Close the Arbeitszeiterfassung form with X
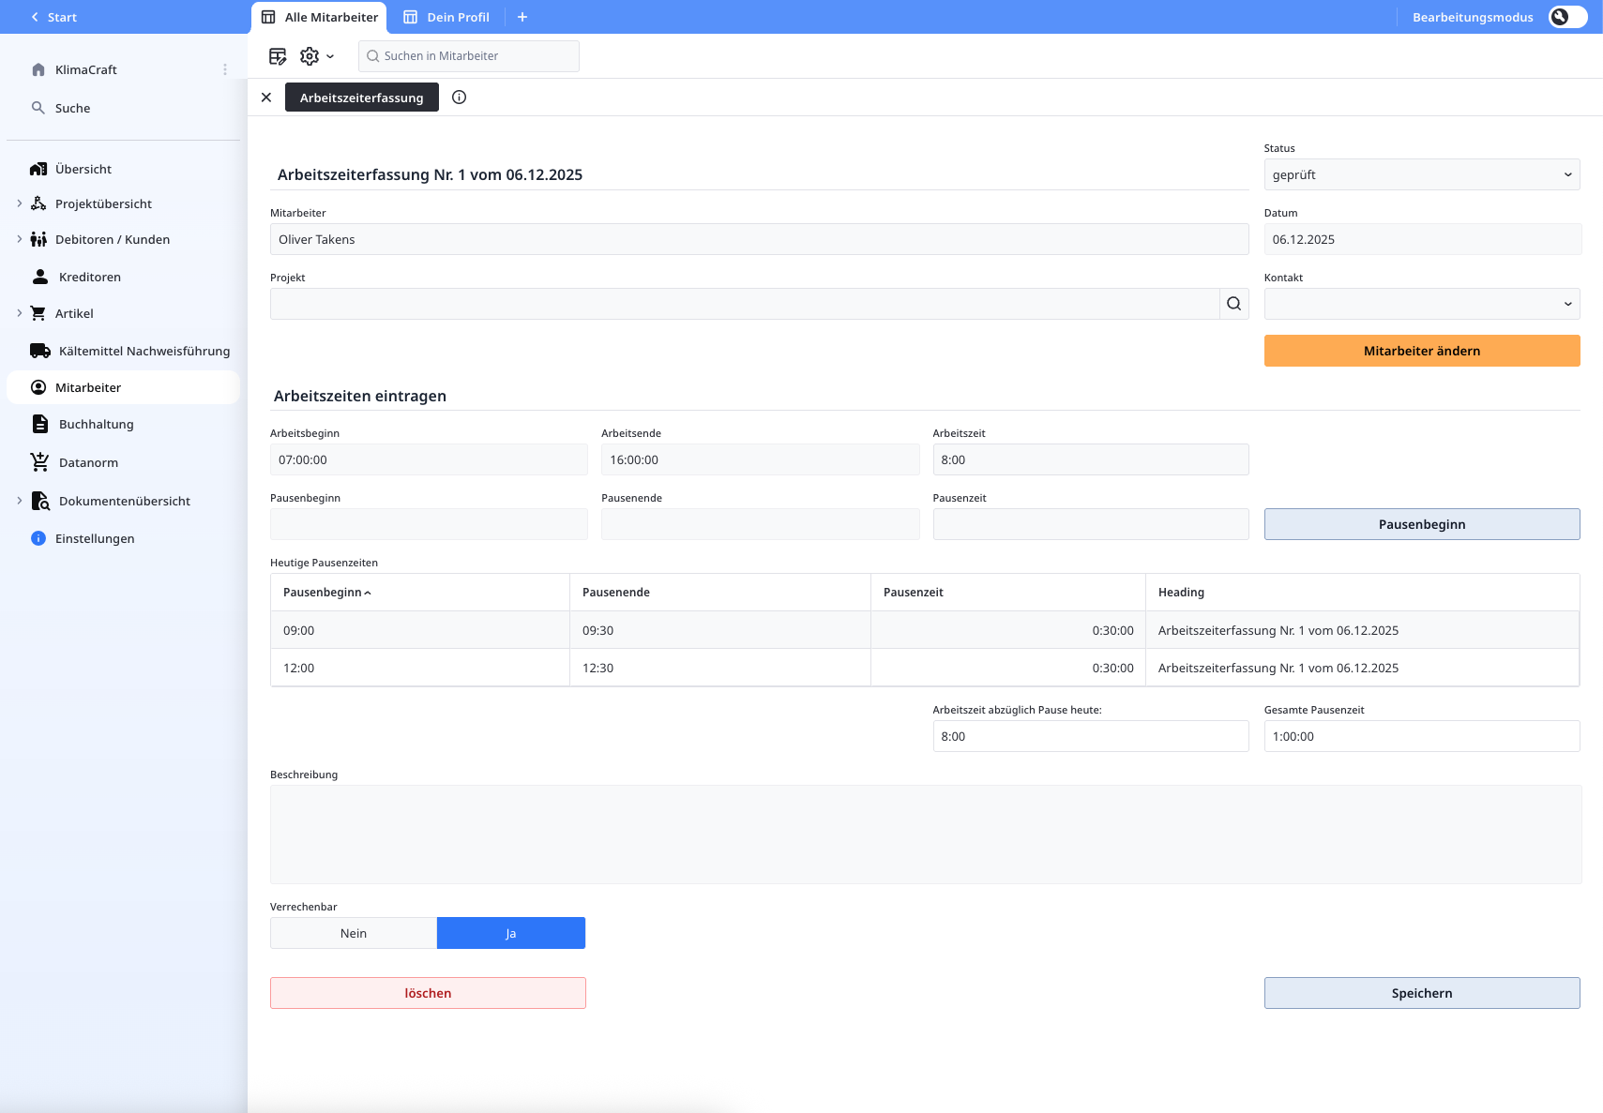 point(266,98)
